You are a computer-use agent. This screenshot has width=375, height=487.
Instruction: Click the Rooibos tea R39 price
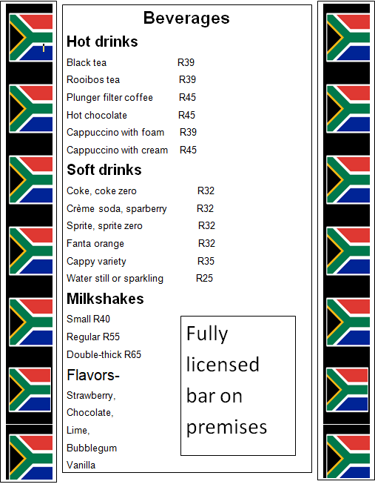click(187, 79)
